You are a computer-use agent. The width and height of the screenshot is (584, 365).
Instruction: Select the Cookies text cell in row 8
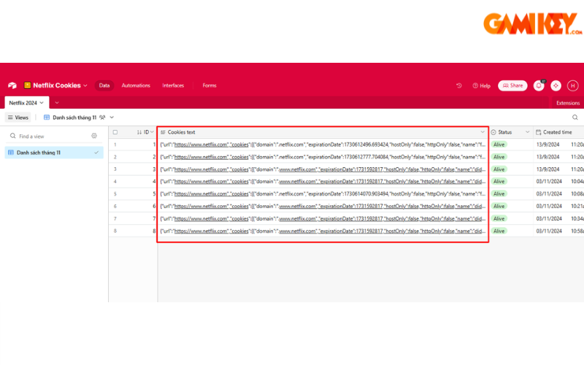323,231
